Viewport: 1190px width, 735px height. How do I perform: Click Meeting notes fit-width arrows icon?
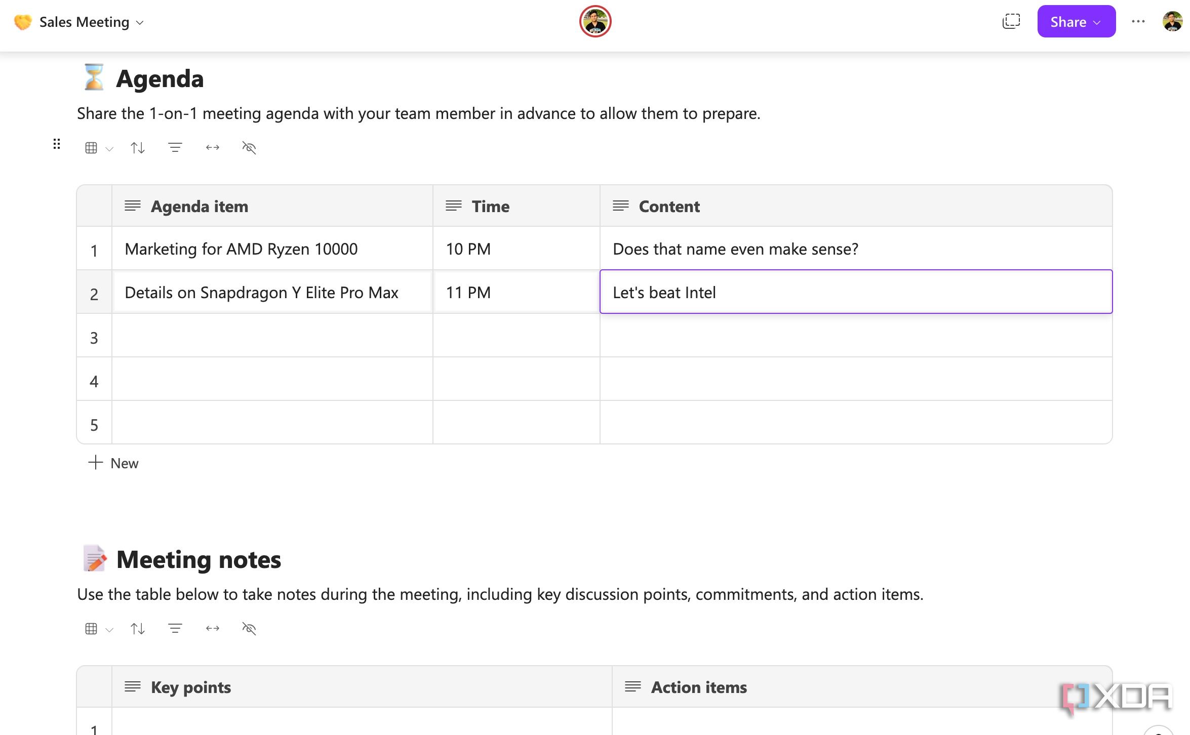click(213, 629)
